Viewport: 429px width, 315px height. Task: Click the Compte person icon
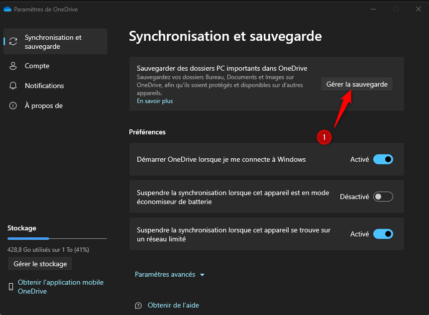[x=14, y=66]
